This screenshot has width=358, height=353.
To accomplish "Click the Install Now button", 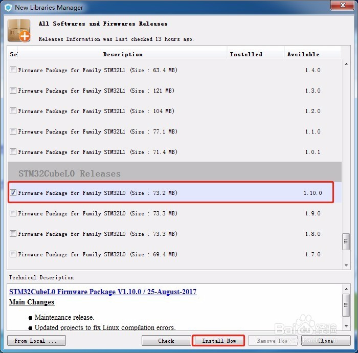I will (218, 341).
